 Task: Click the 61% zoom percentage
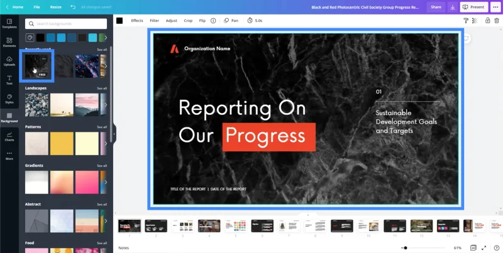pyautogui.click(x=458, y=248)
